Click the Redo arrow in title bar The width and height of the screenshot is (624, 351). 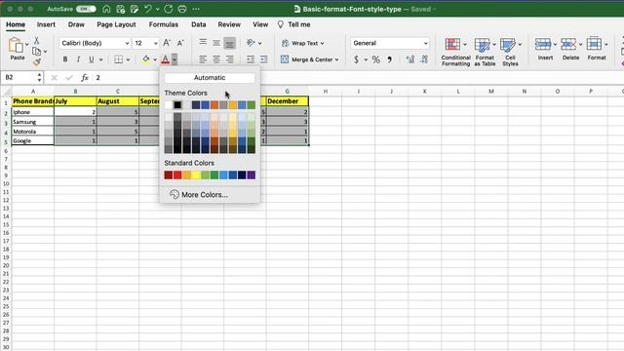(168, 9)
